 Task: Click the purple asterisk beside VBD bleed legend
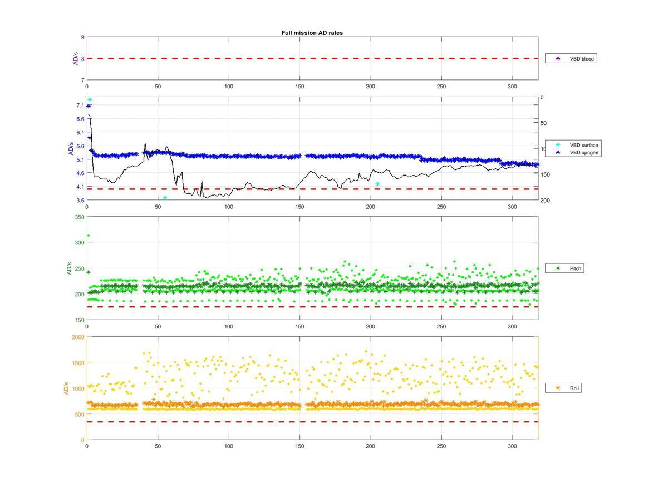[558, 58]
